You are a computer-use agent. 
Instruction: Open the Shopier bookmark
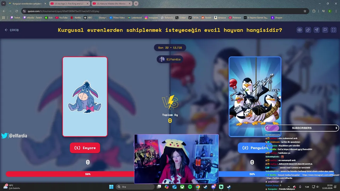[277, 18]
